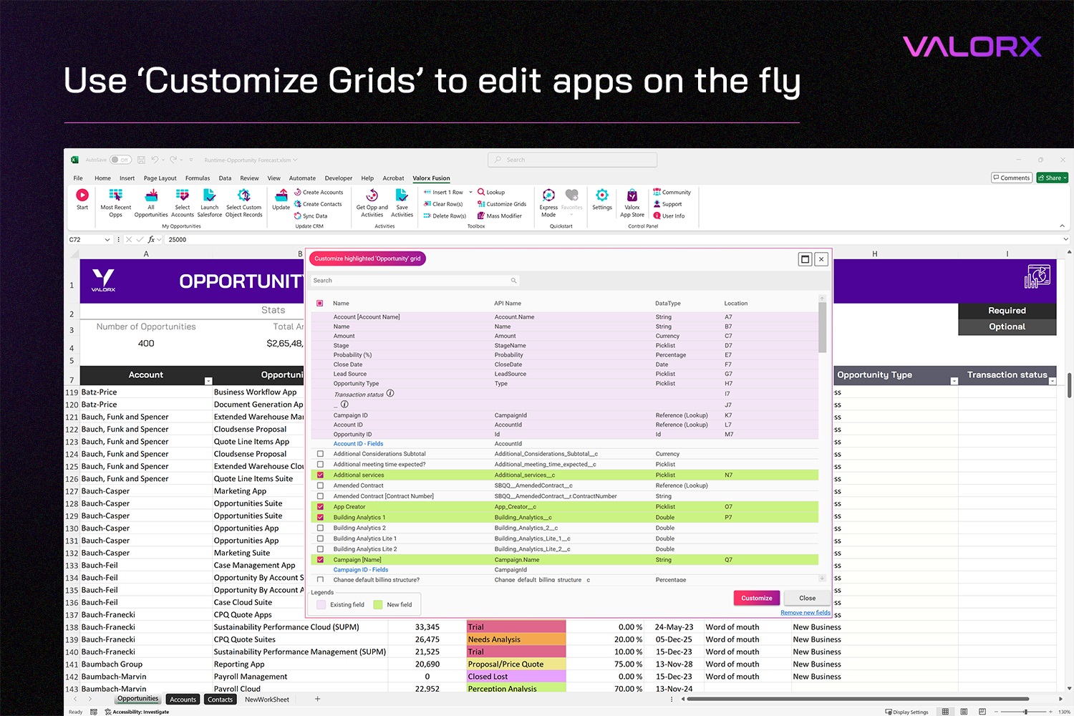Click the Update CRM icon

(x=281, y=195)
